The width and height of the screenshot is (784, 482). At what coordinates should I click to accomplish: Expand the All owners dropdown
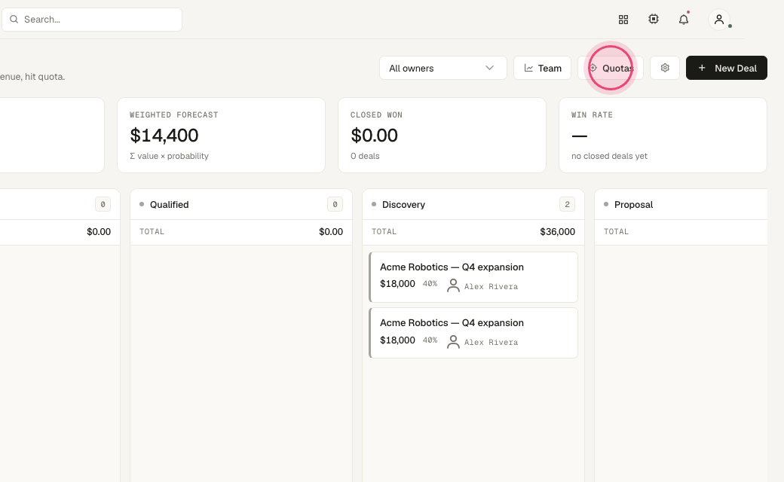tap(443, 68)
